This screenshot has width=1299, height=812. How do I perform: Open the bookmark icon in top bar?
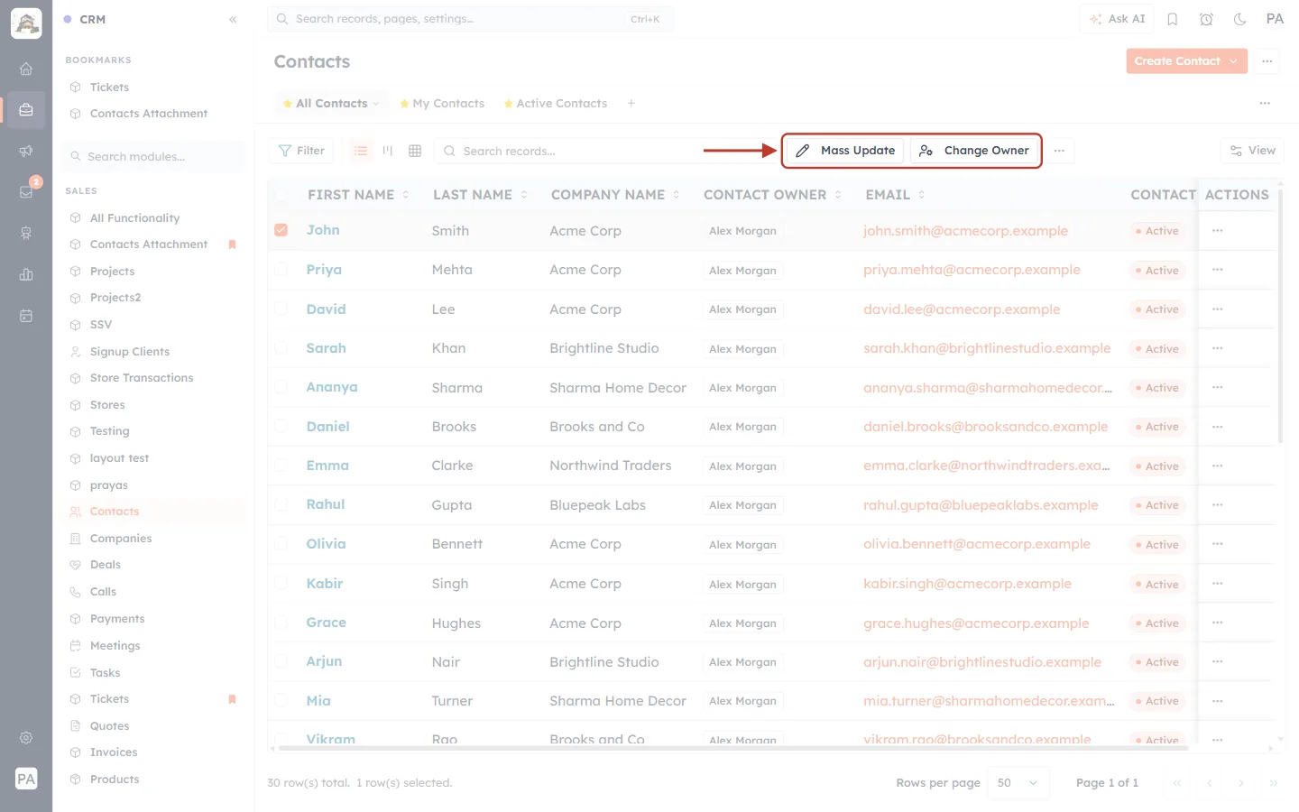pyautogui.click(x=1173, y=19)
